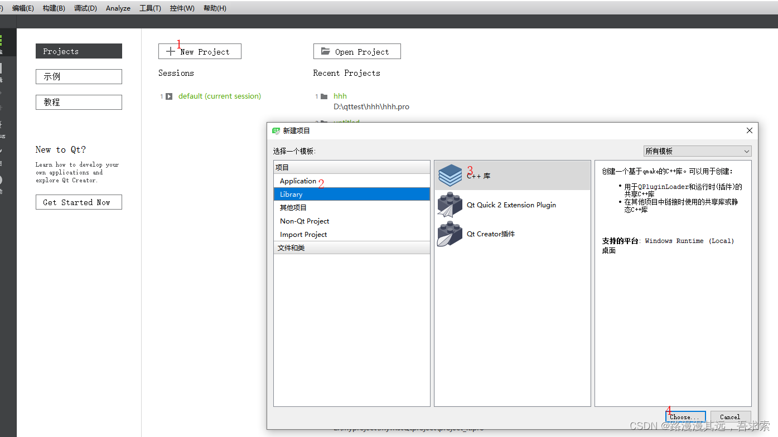Click path text D:\qttest\hhh\hhh.pro

pos(371,106)
